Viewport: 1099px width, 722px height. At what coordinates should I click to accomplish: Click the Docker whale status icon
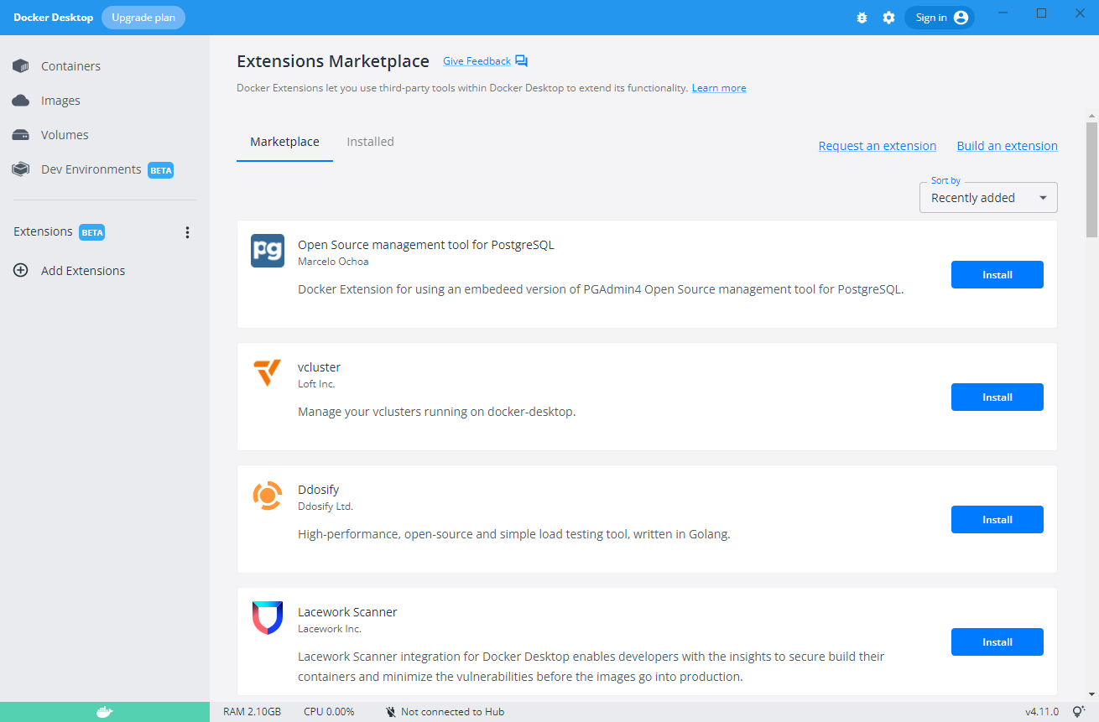click(104, 712)
